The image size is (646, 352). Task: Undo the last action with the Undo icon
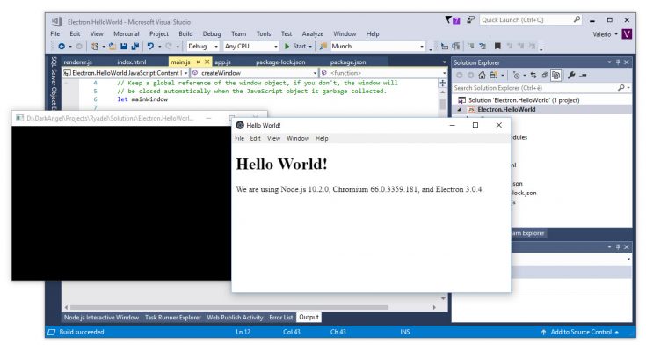150,47
